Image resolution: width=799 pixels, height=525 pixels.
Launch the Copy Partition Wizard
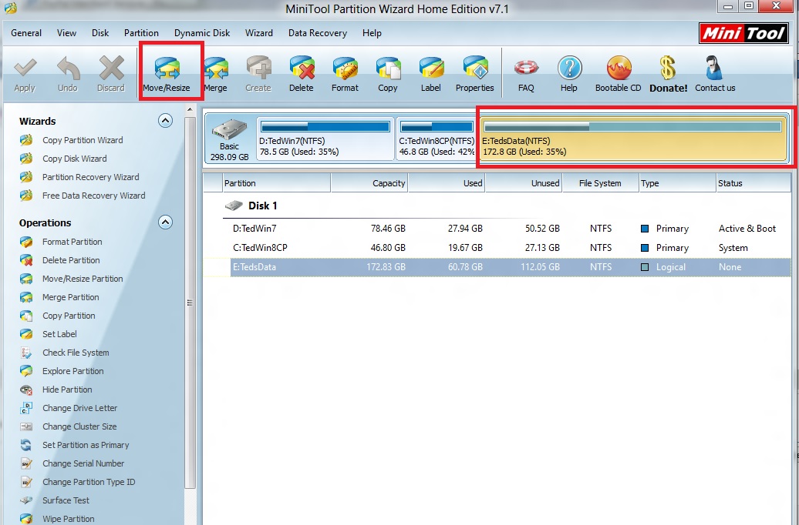83,140
